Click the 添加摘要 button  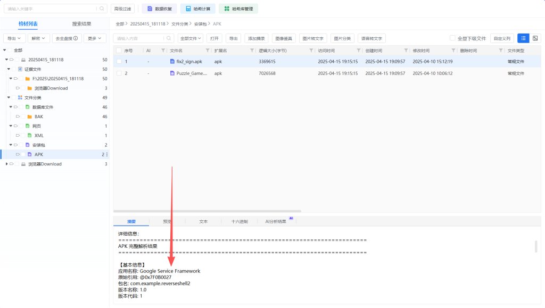(x=257, y=38)
